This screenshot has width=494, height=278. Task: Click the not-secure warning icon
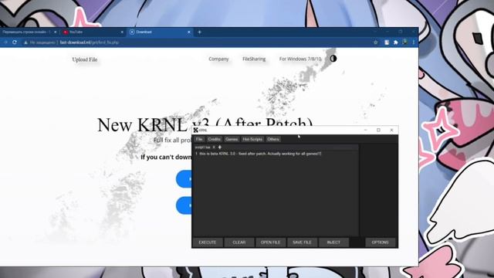(x=25, y=42)
